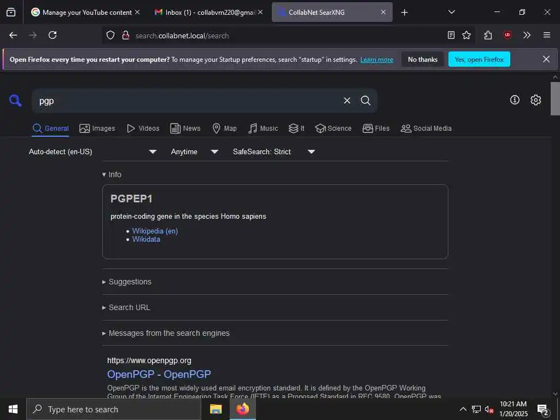The height and width of the screenshot is (420, 560).
Task: Switch to the It category
Action: click(296, 128)
